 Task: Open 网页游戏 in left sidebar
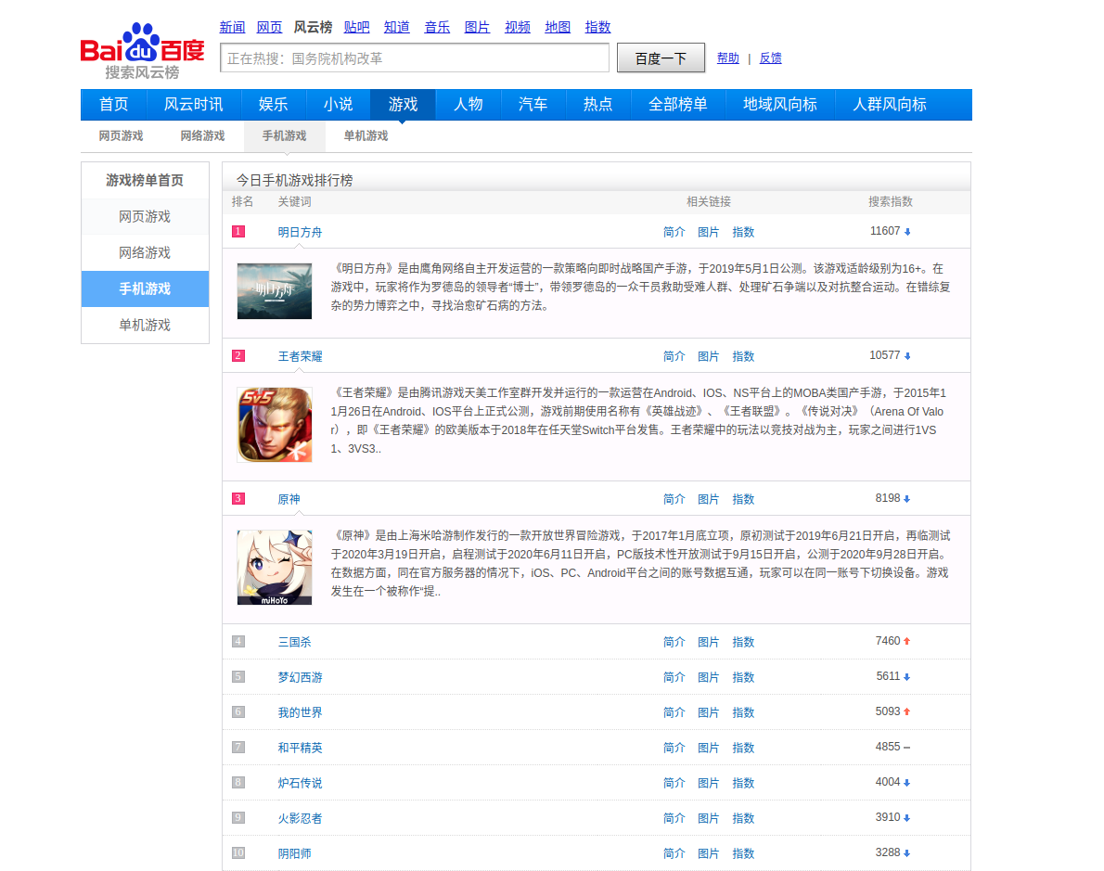coord(145,216)
